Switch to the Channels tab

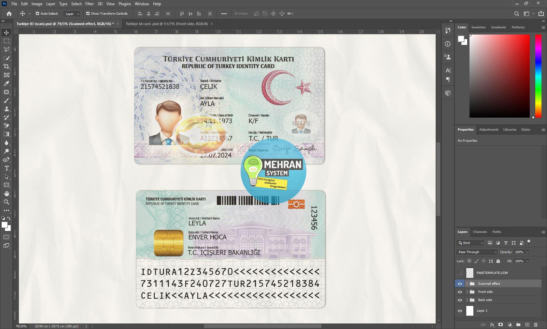coord(480,232)
